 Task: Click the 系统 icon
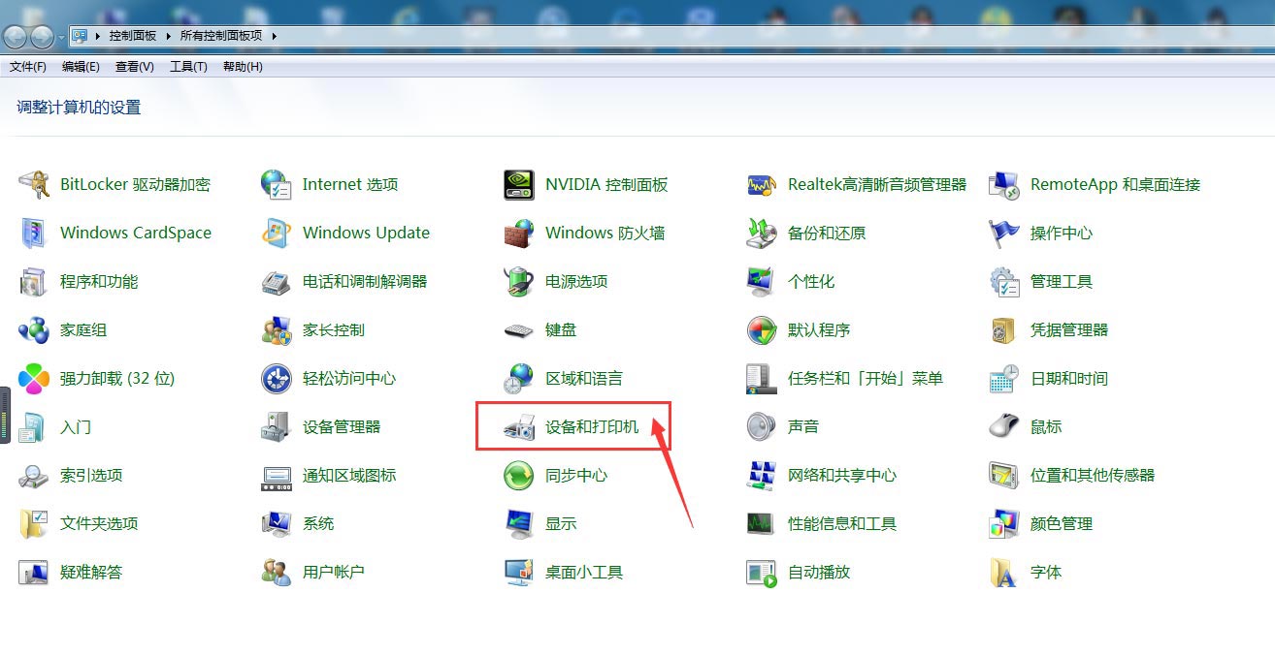pos(277,523)
